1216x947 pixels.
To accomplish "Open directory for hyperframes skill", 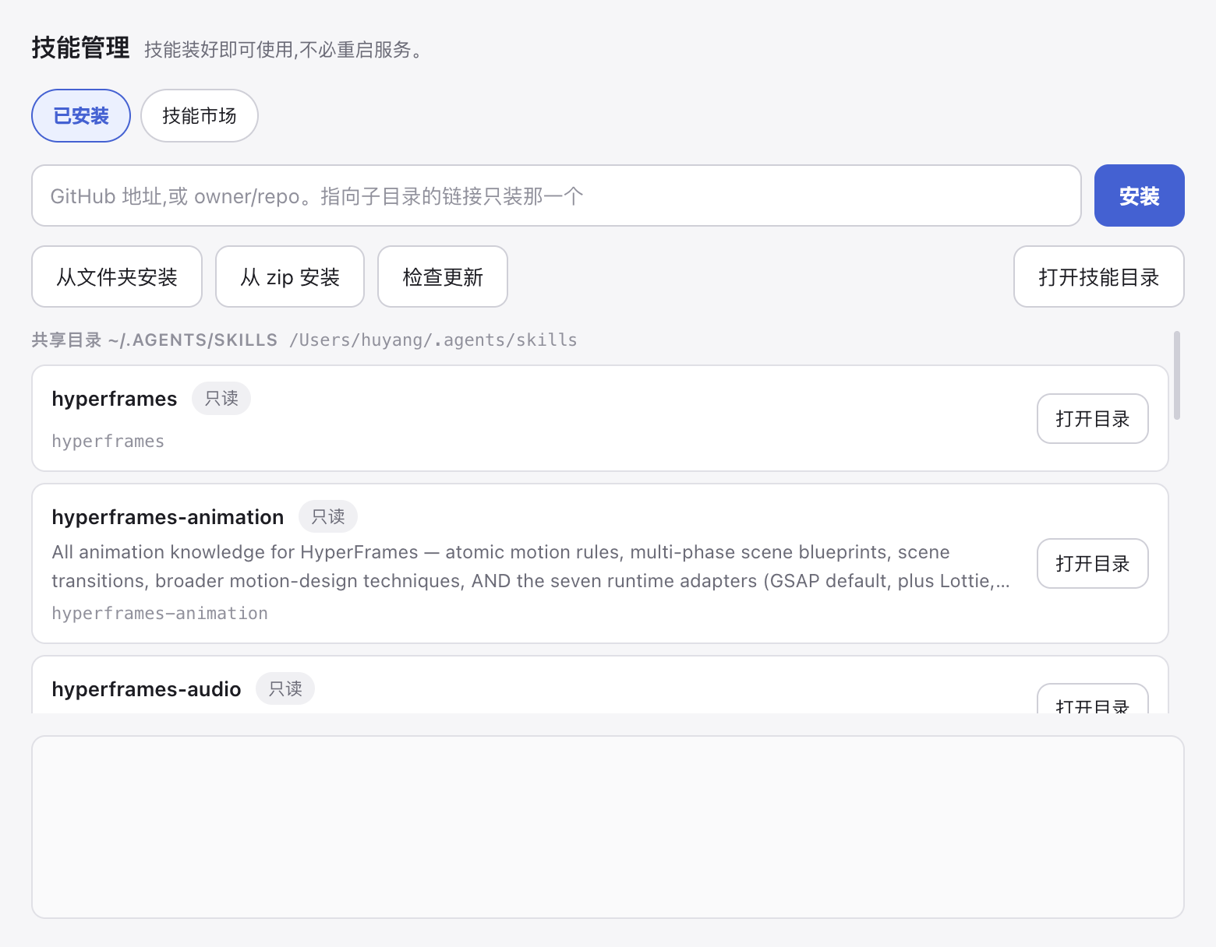I will click(x=1092, y=419).
